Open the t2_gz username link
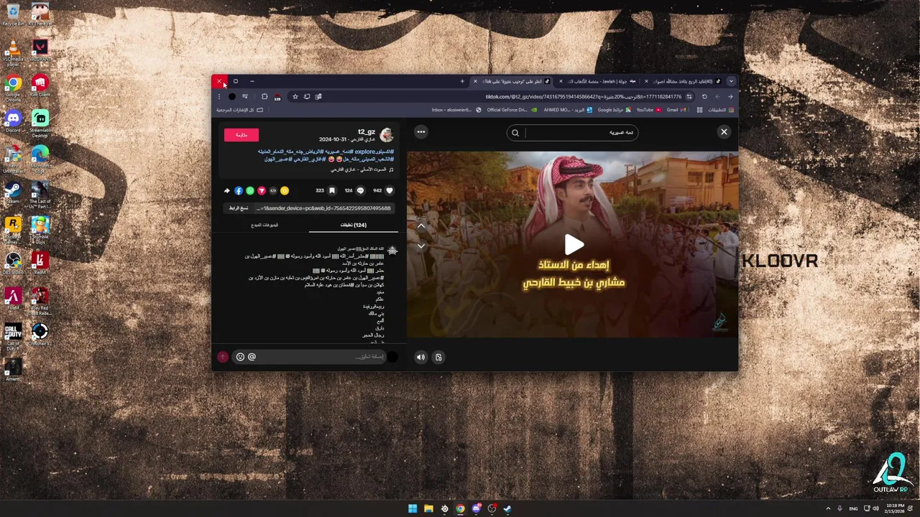Viewport: 920px width, 517px height. (367, 132)
